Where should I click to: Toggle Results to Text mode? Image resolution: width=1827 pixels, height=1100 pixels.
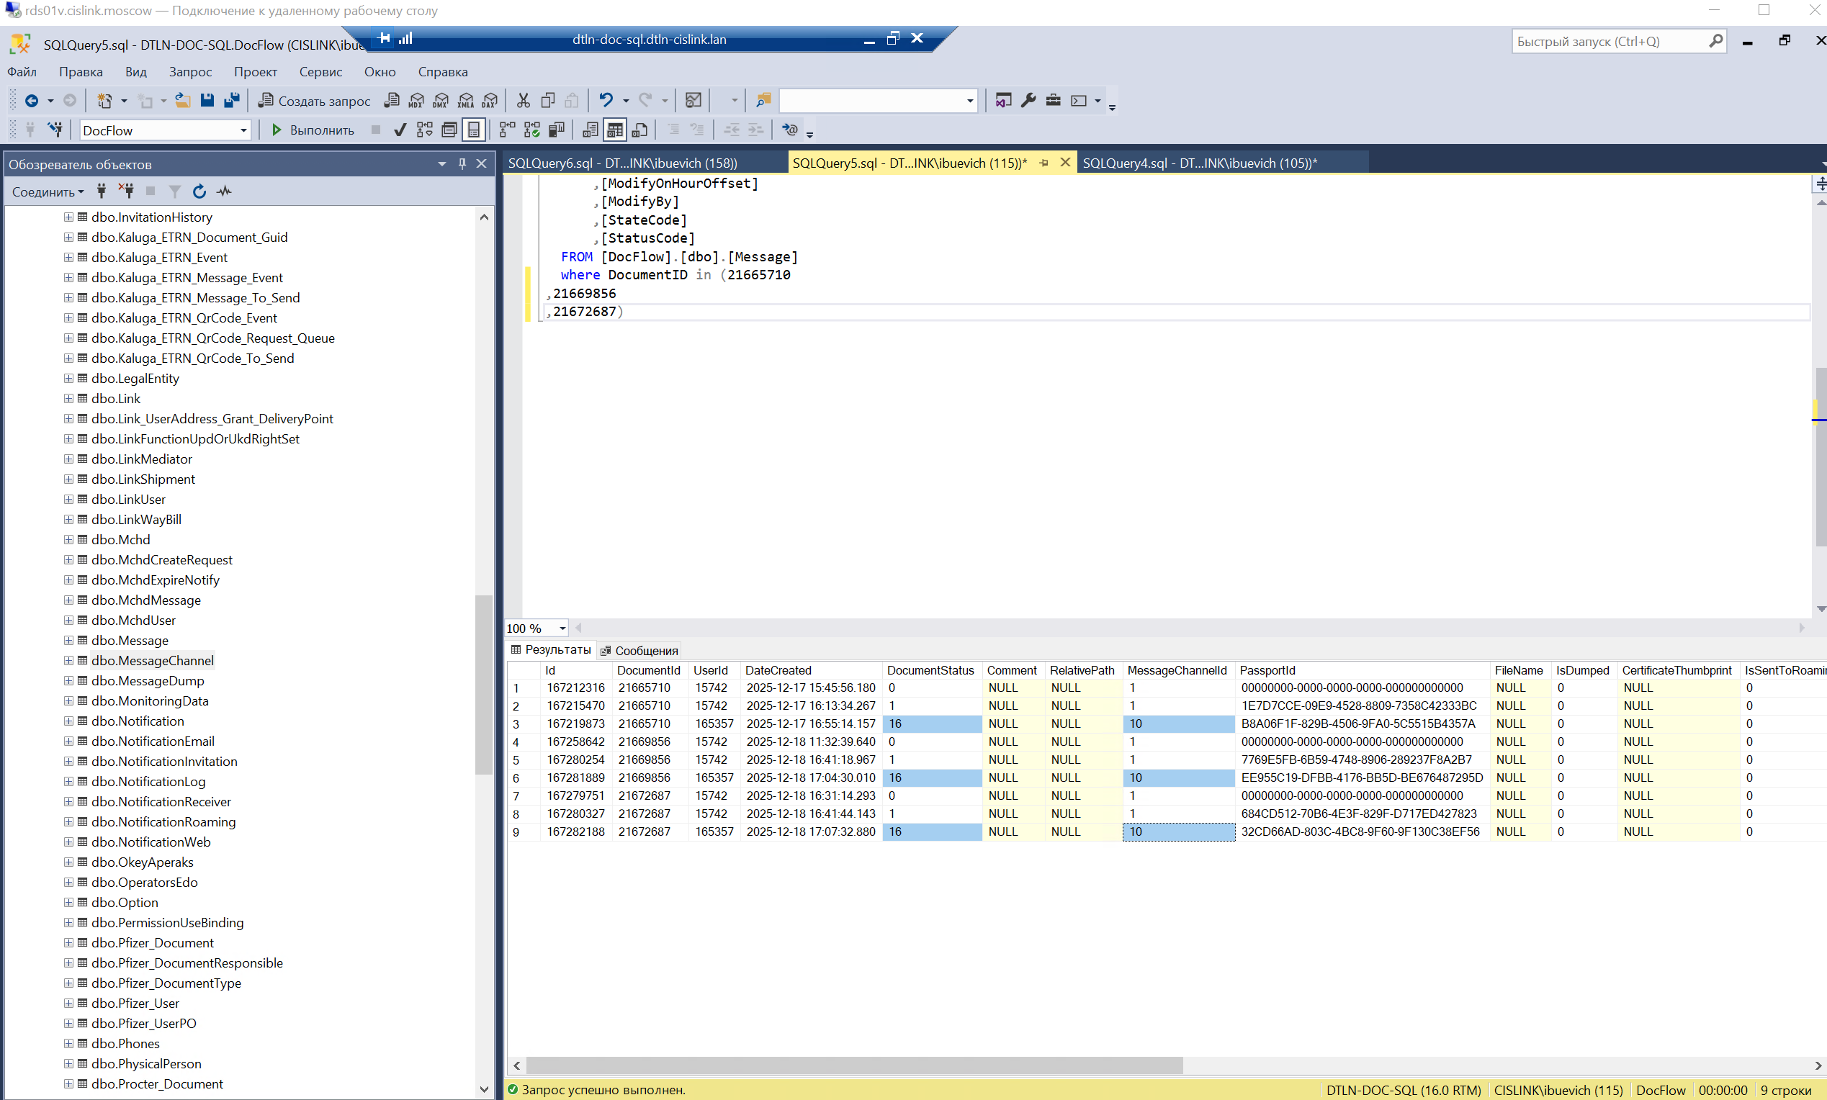click(591, 130)
